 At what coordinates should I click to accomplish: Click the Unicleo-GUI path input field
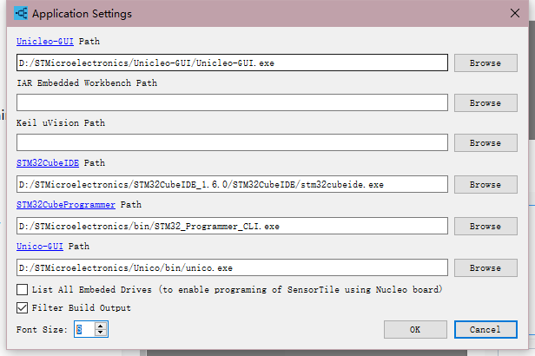pos(232,63)
